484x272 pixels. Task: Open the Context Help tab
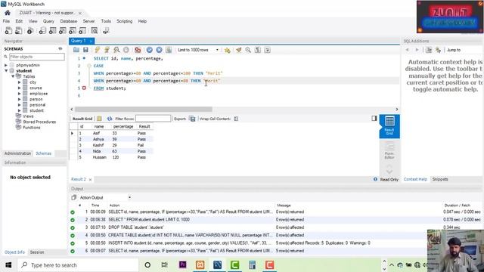coord(415,179)
